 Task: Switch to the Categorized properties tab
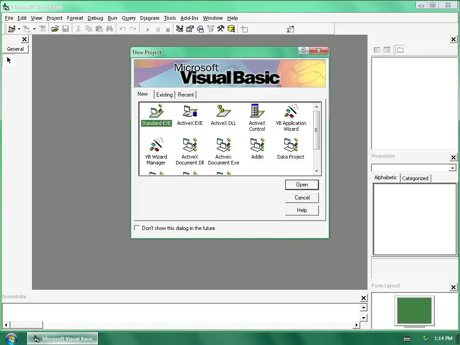(x=415, y=178)
